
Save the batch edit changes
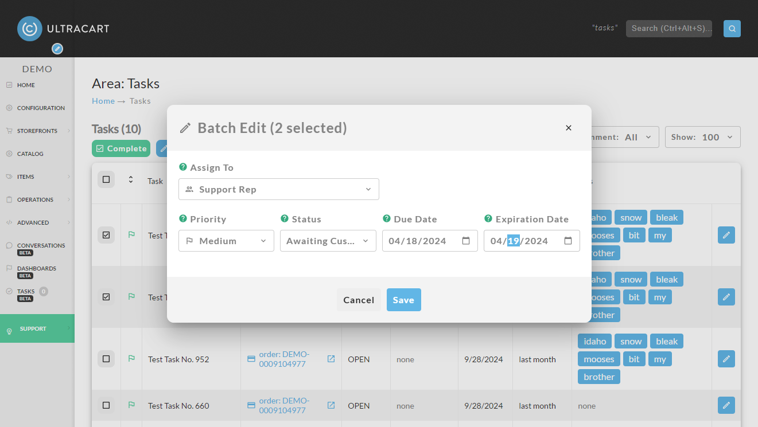[403, 300]
